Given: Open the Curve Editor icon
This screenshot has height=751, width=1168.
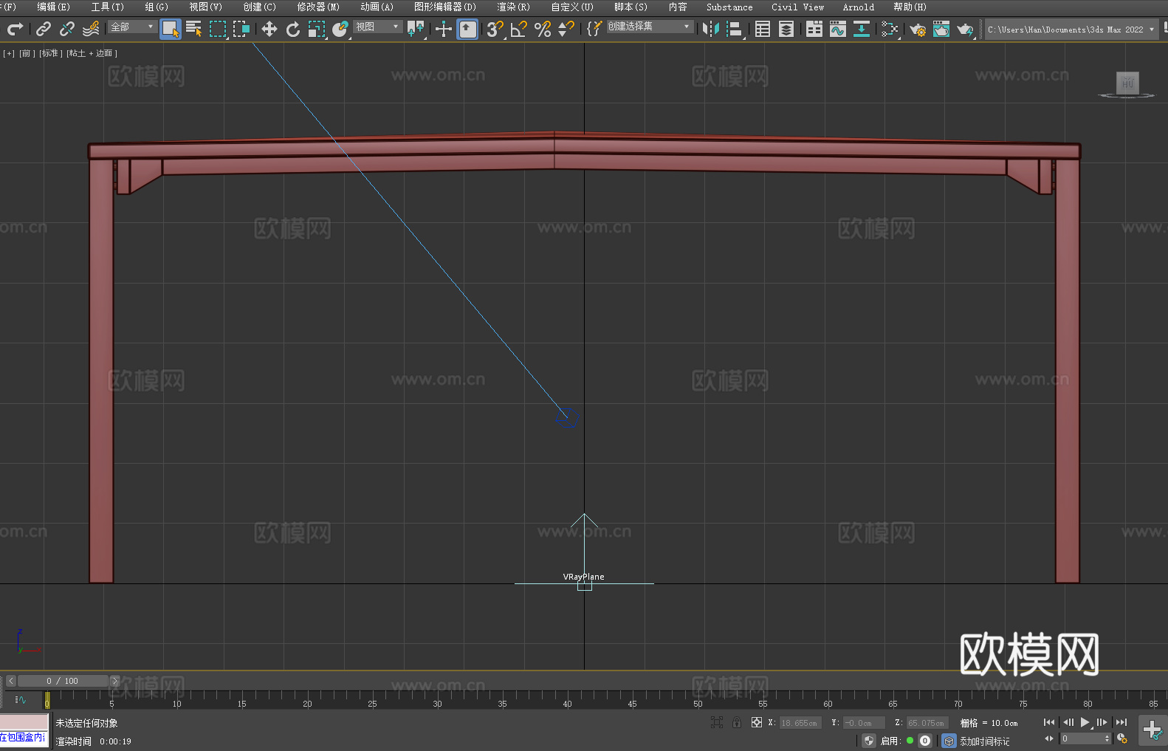Looking at the screenshot, I should click(838, 29).
